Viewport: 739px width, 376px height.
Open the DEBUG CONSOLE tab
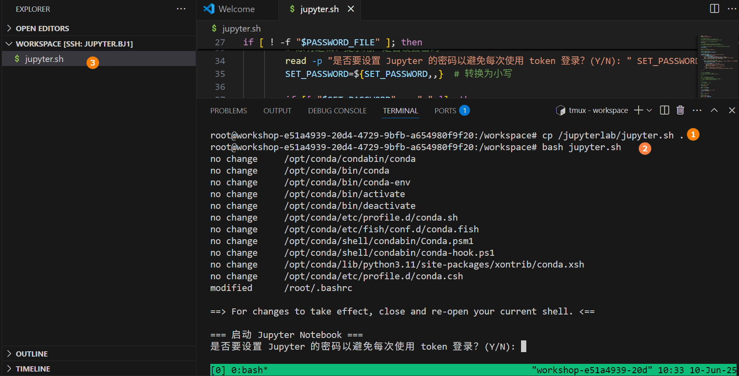pos(337,110)
